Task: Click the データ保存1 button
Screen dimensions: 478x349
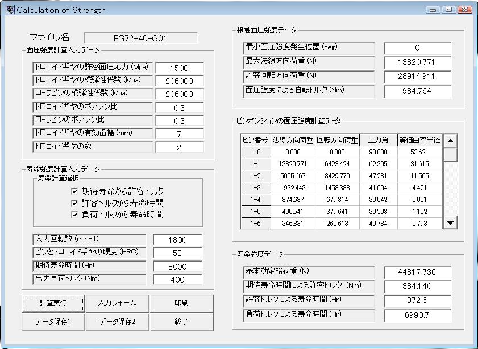Action: (x=53, y=322)
